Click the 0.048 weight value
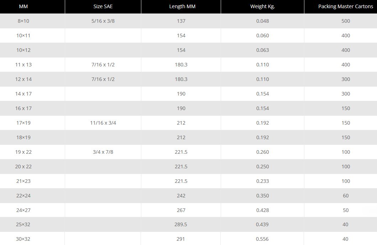The height and width of the screenshot is (245, 377). pyautogui.click(x=262, y=21)
